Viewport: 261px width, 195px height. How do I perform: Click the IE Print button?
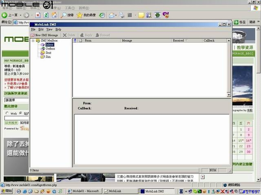click(122, 15)
